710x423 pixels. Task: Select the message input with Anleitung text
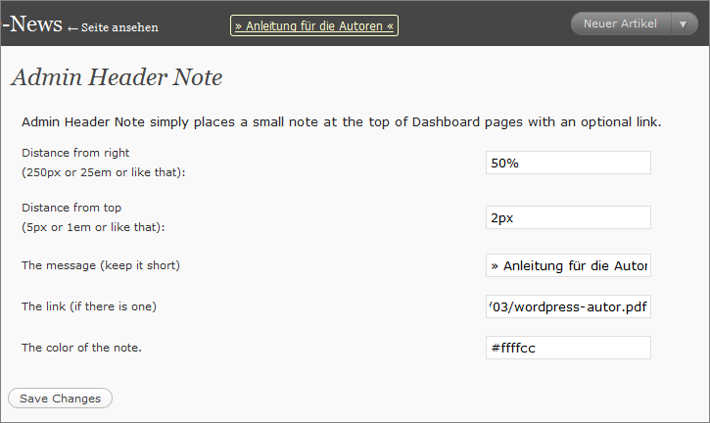[568, 265]
